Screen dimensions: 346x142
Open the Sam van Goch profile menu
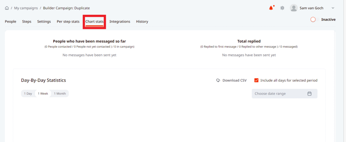(312, 8)
